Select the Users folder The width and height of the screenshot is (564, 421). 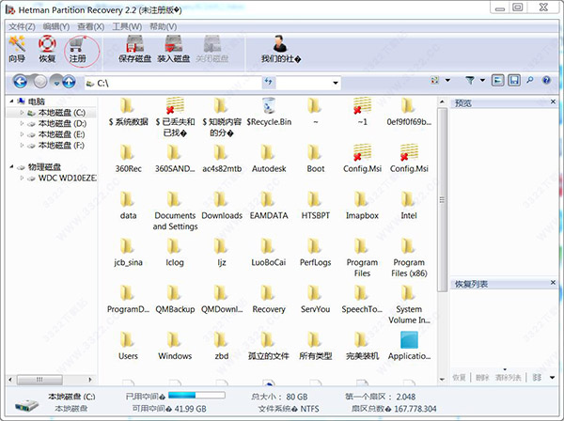click(128, 346)
